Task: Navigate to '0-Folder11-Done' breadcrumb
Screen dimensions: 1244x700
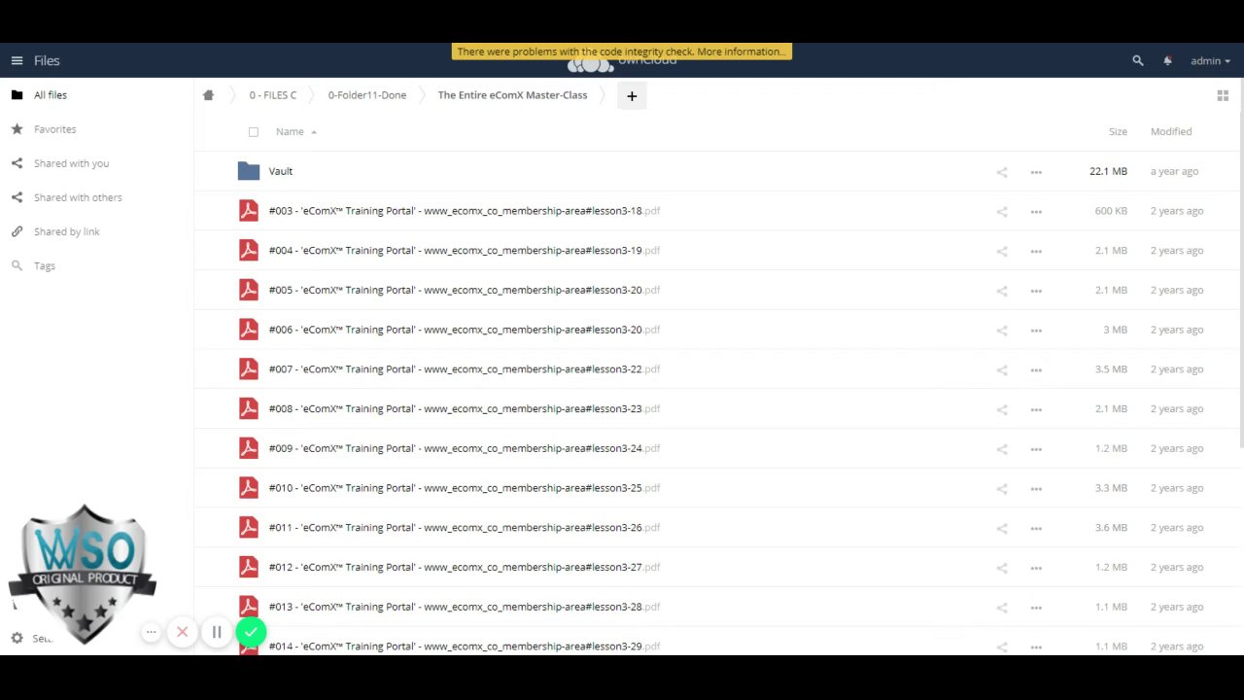Action: pyautogui.click(x=367, y=95)
